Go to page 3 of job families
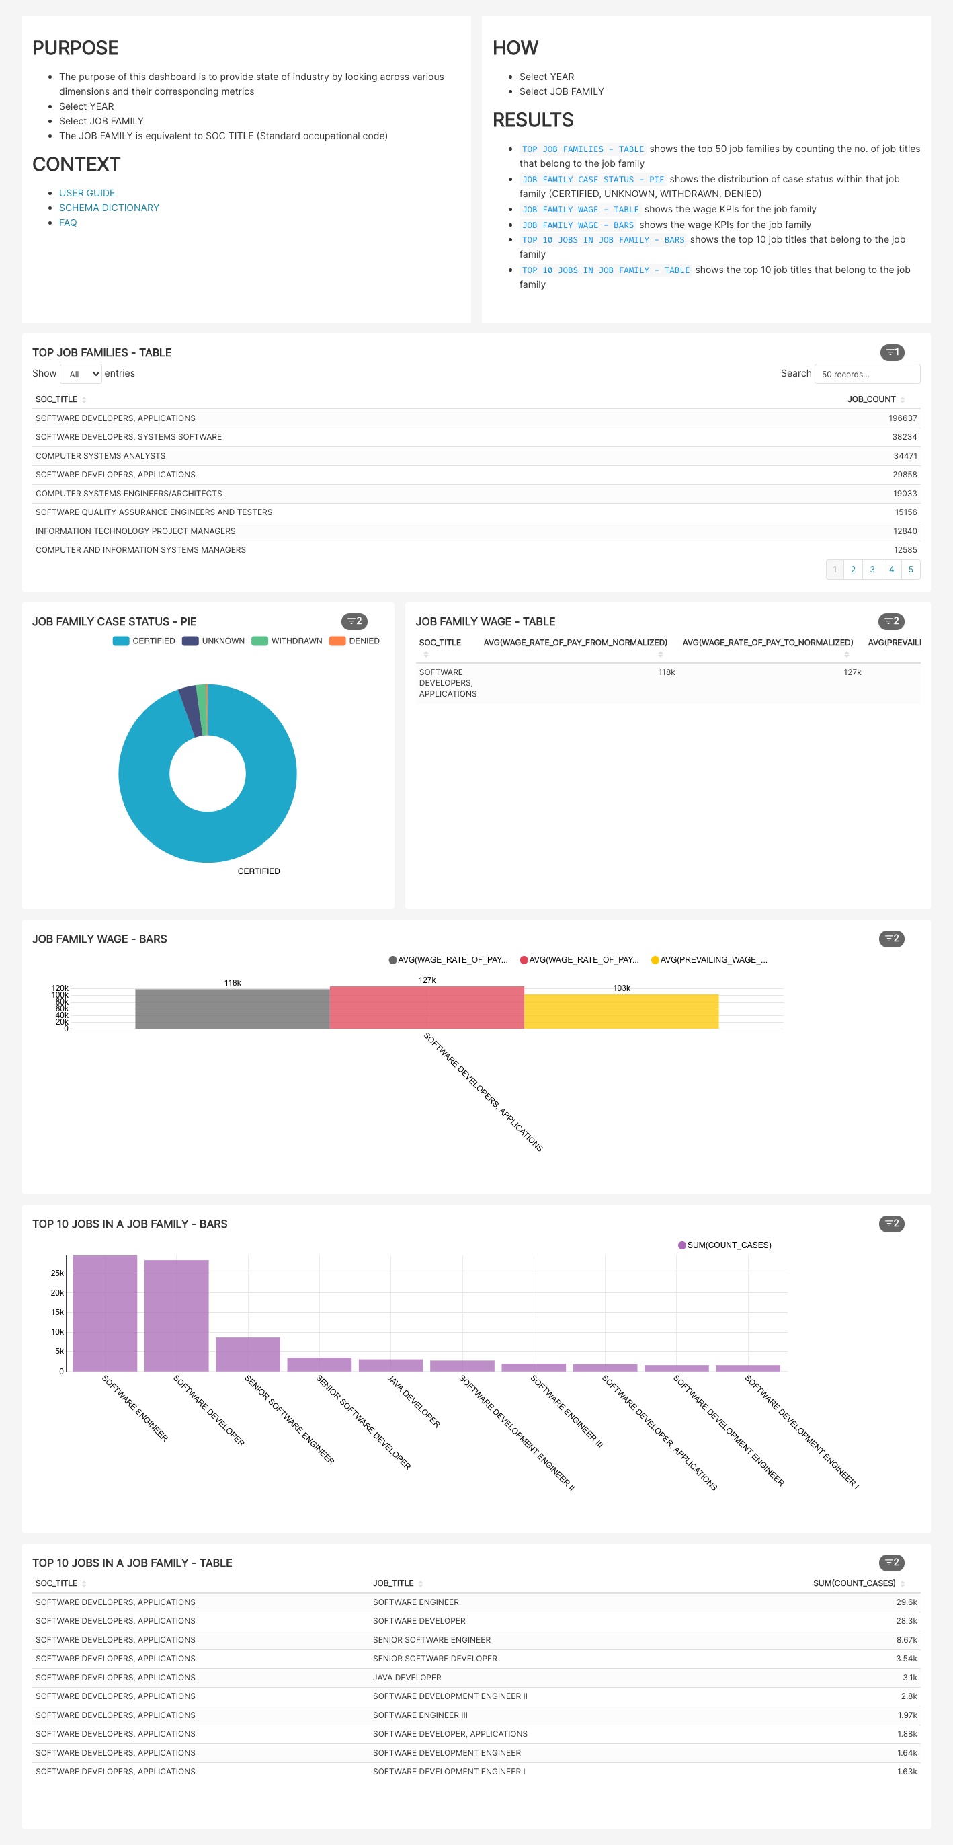 click(x=872, y=570)
